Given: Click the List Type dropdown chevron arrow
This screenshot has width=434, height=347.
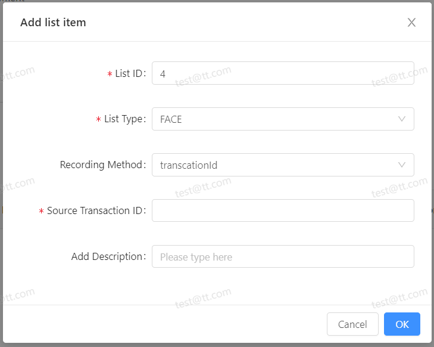Looking at the screenshot, I should (x=402, y=119).
